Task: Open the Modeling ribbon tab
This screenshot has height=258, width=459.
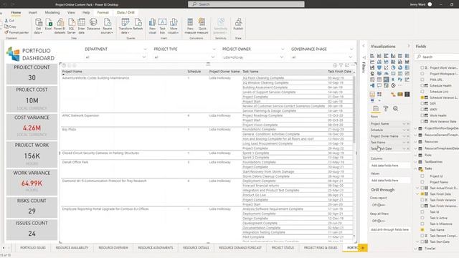Action: (x=52, y=13)
